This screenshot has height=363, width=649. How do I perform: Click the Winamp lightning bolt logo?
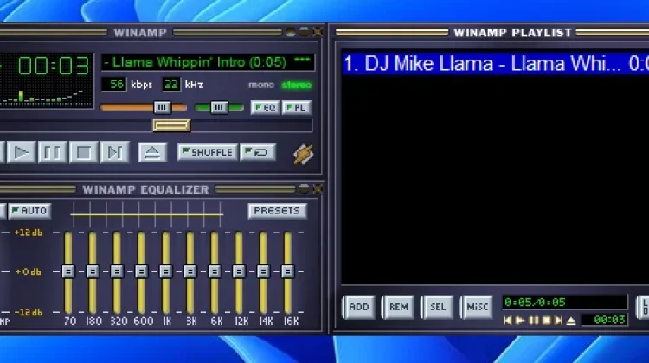[x=304, y=154]
